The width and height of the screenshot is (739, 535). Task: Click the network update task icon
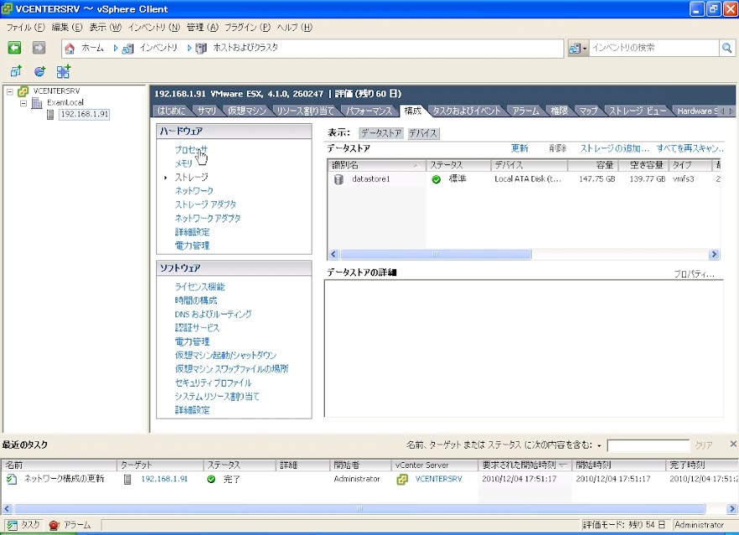12,480
